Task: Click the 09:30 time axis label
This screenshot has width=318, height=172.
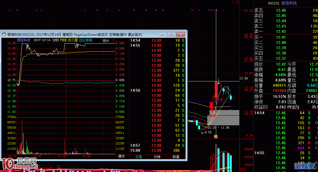Action: pyautogui.click(x=12, y=156)
